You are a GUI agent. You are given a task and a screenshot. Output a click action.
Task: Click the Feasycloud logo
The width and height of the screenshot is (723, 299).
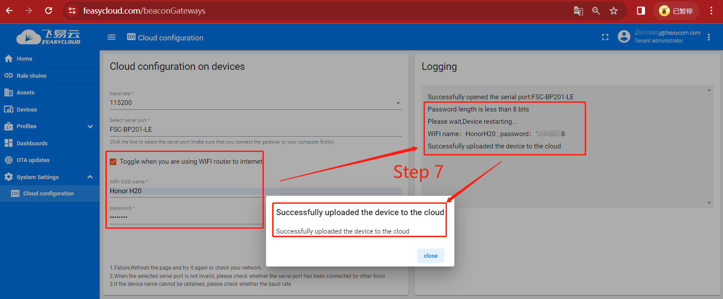click(49, 37)
